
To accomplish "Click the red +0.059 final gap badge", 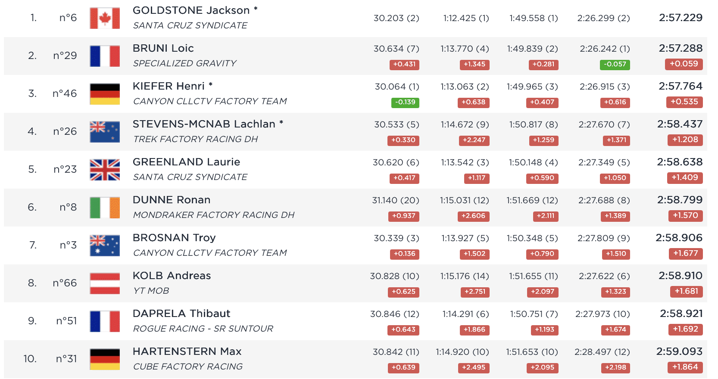I will pyautogui.click(x=684, y=64).
